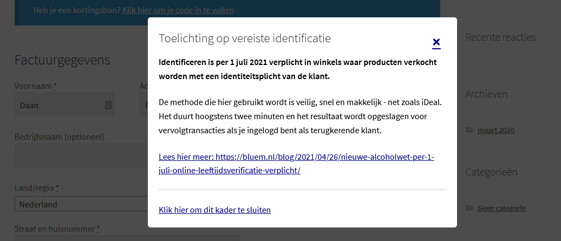Viewport: 561px width, 241px height.
Task: Focus the Voornaam field containing Daan
Action: click(57, 106)
